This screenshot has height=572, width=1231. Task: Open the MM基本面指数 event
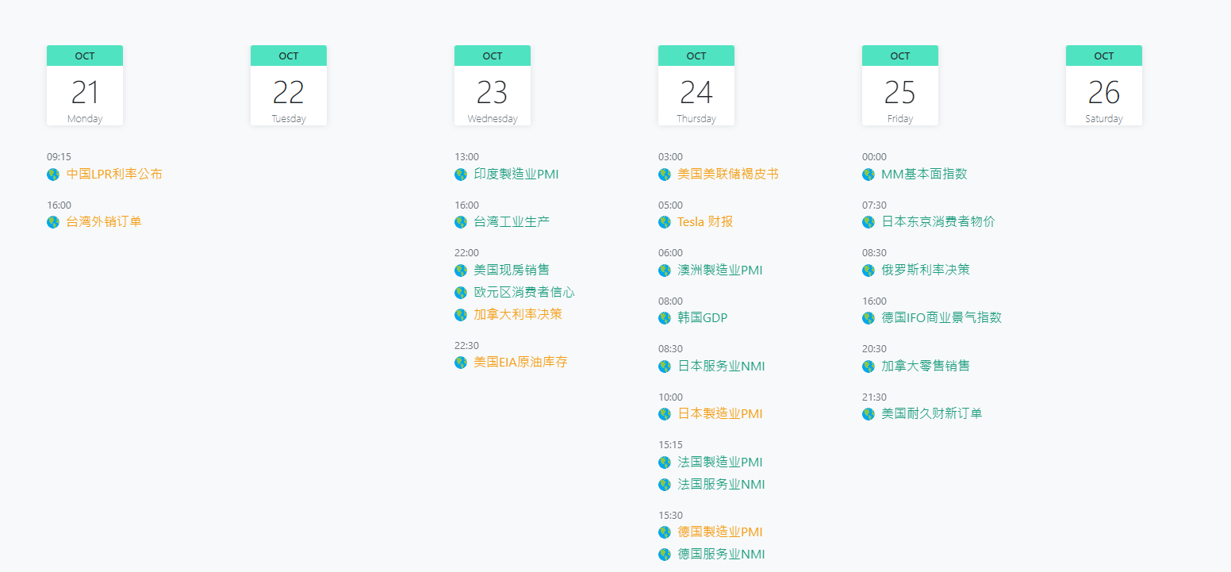(924, 174)
